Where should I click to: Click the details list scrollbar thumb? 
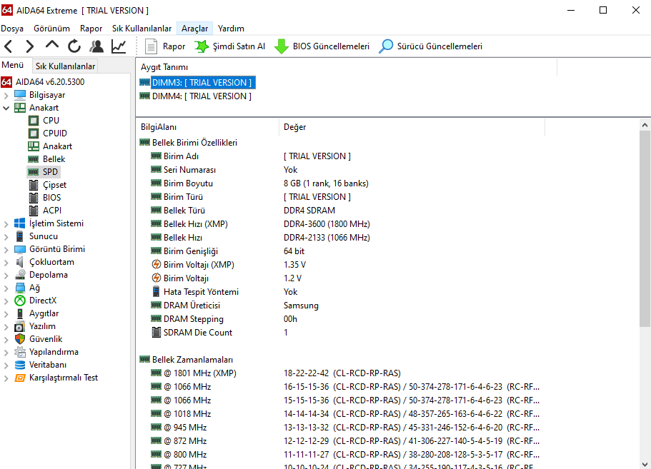click(x=645, y=229)
